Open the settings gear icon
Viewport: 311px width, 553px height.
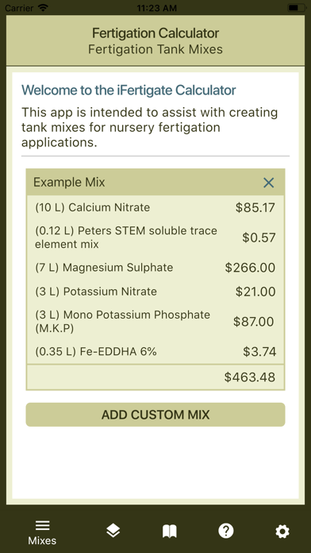pyautogui.click(x=282, y=531)
